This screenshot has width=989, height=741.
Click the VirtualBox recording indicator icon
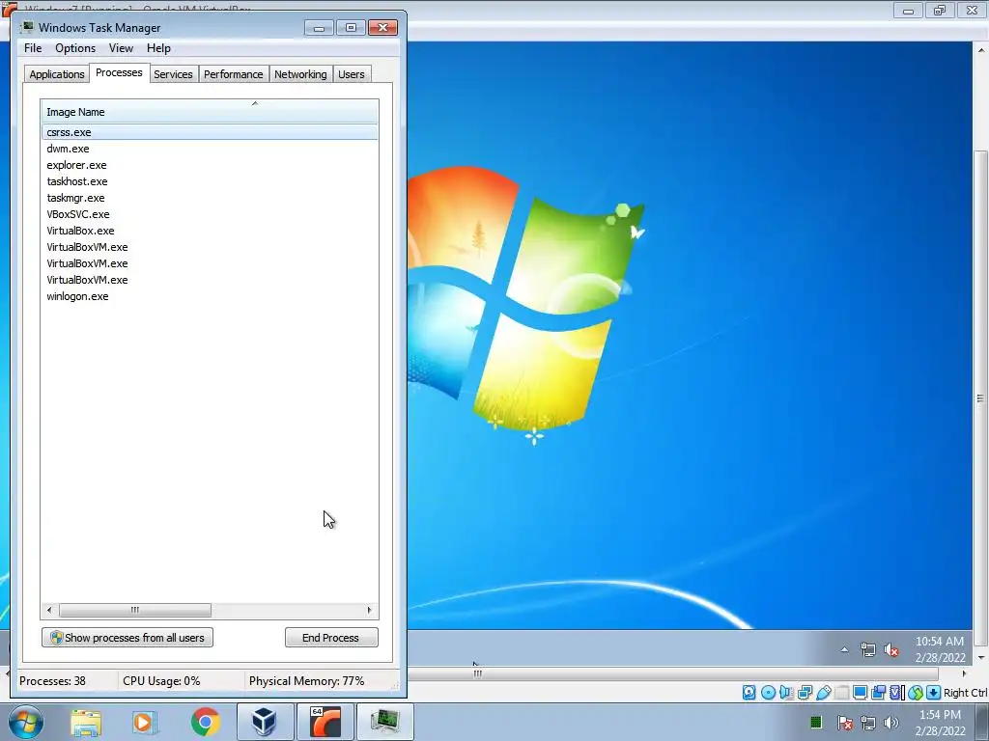(878, 693)
